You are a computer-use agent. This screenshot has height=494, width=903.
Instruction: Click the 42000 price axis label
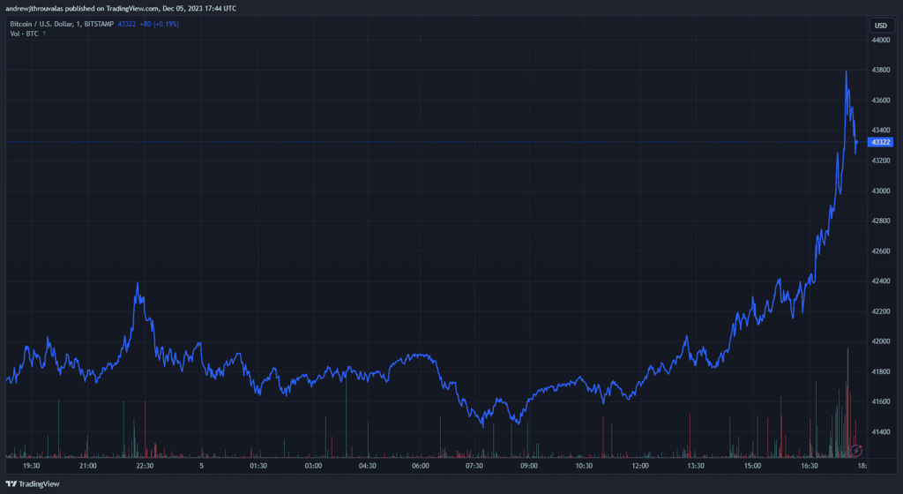(x=881, y=341)
